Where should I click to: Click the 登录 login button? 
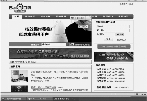(x=108, y=39)
